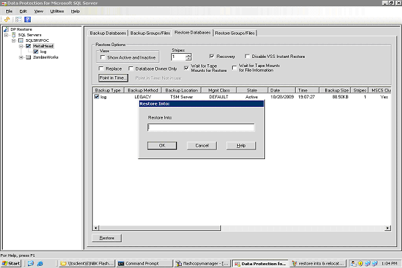The height and width of the screenshot is (268, 402).
Task: Click the horizontal scrollbar left arrow
Action: click(x=96, y=228)
